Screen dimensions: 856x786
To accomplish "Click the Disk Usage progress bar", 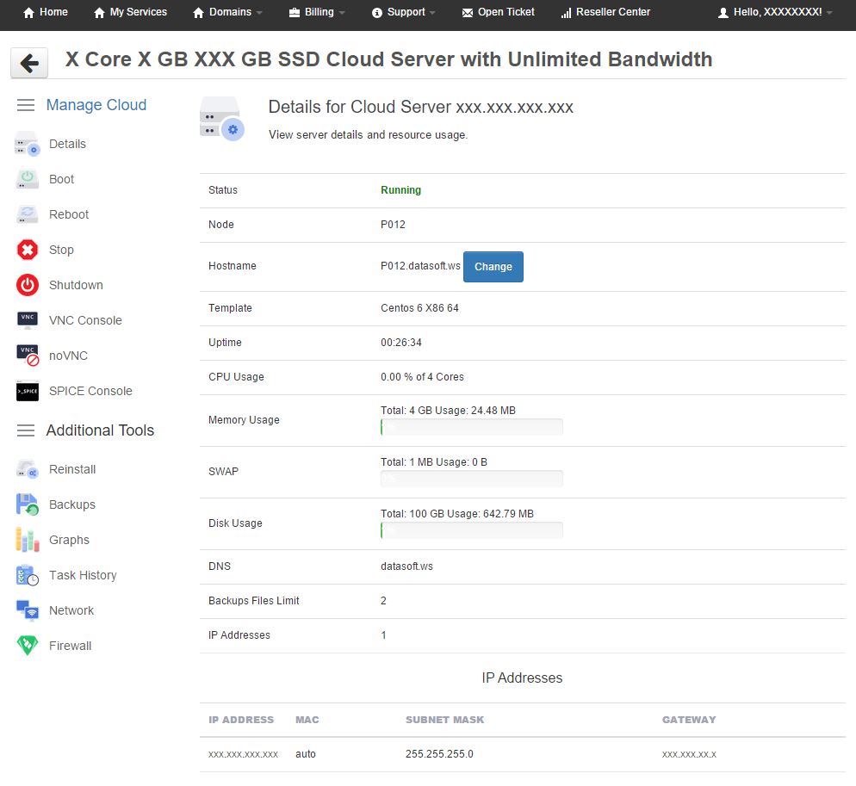I will [472, 530].
